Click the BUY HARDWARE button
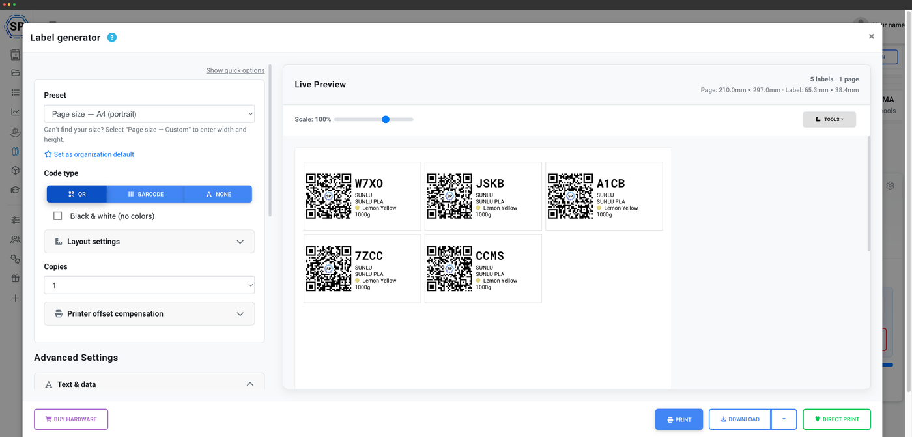 click(71, 419)
